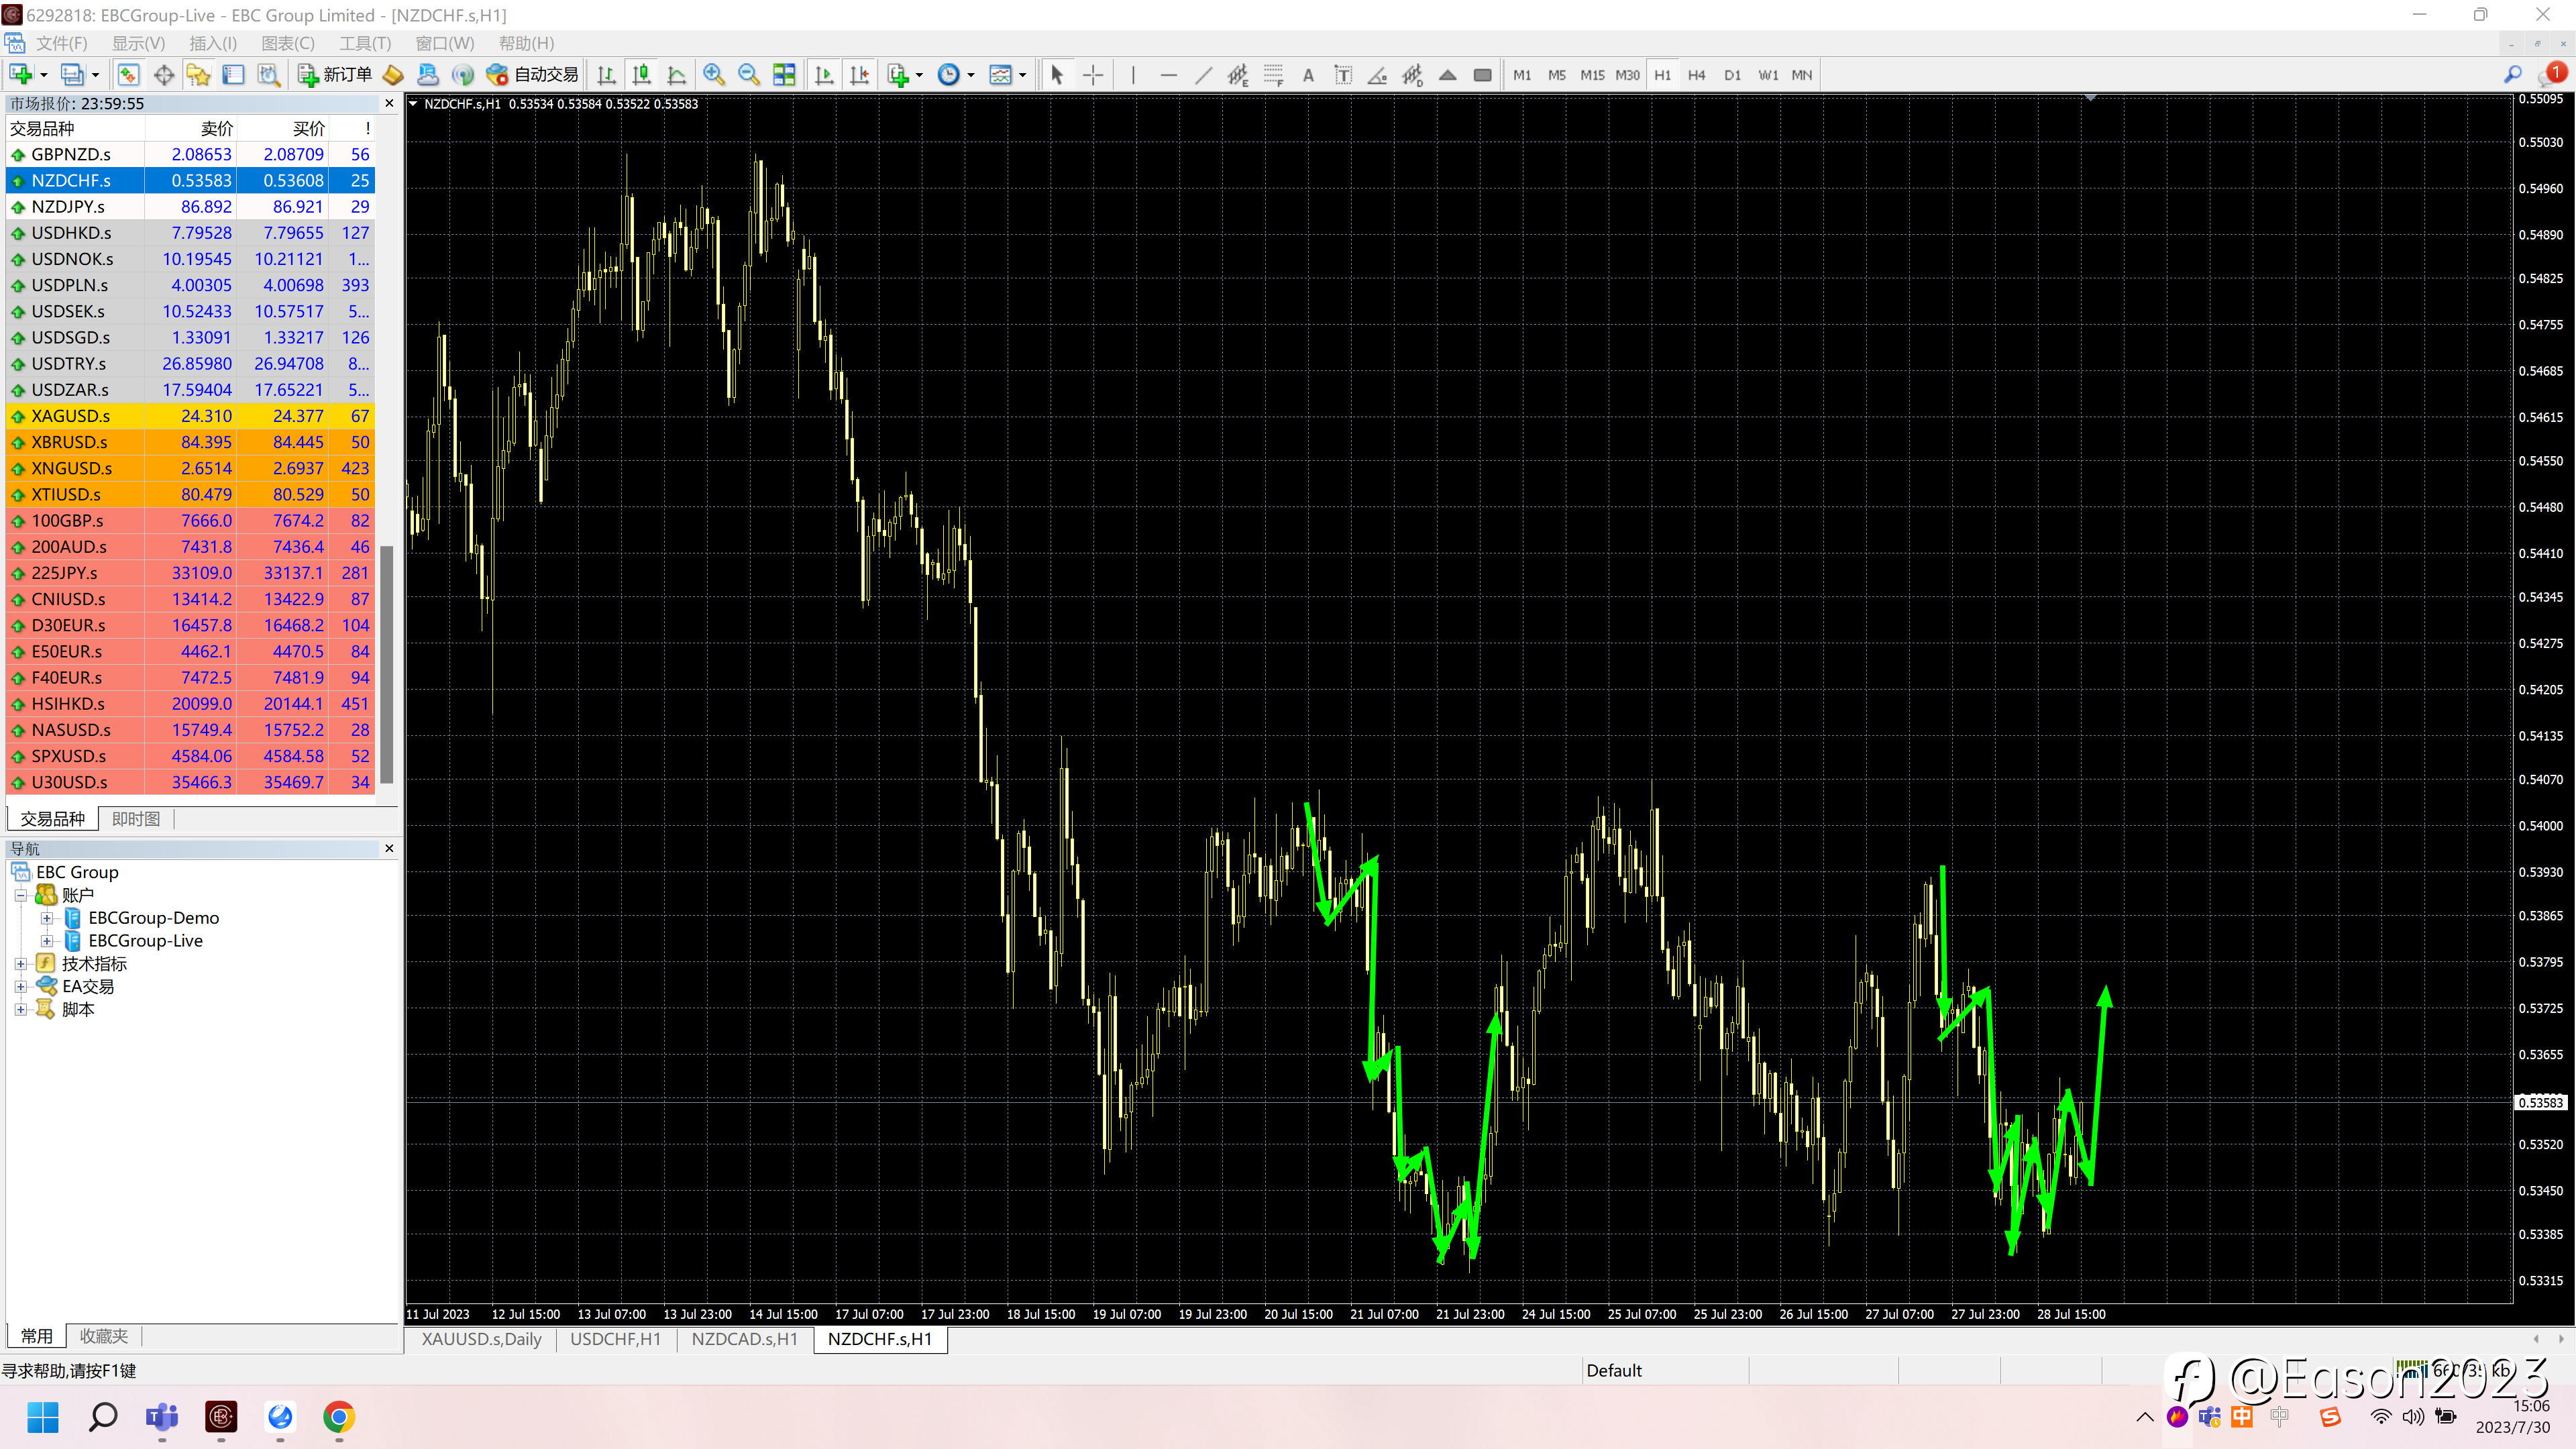Expand the Templates dropdown arrow

click(1022, 75)
